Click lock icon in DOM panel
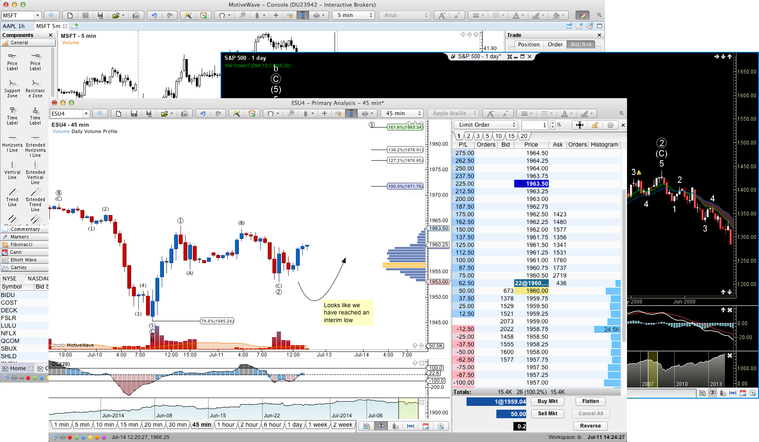The height and width of the screenshot is (442, 759). click(595, 125)
